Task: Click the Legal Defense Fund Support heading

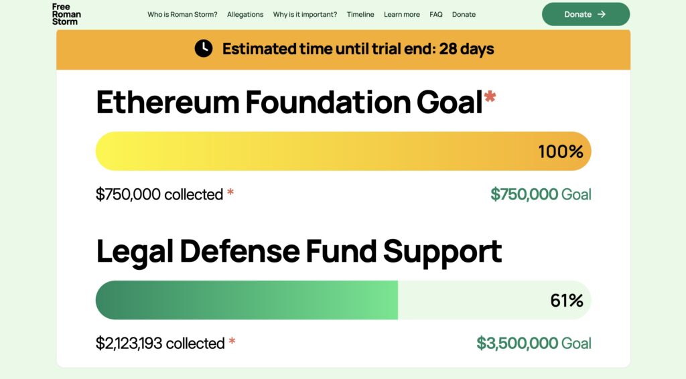Action: [299, 252]
